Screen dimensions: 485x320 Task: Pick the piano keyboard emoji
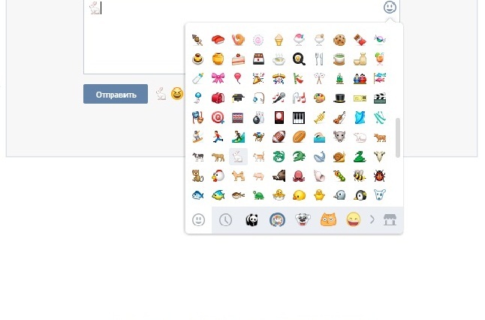tap(299, 118)
